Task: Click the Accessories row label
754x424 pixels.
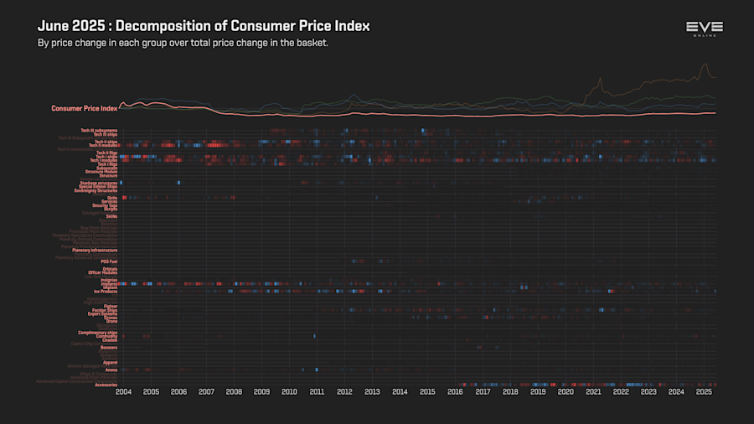Action: 106,385
